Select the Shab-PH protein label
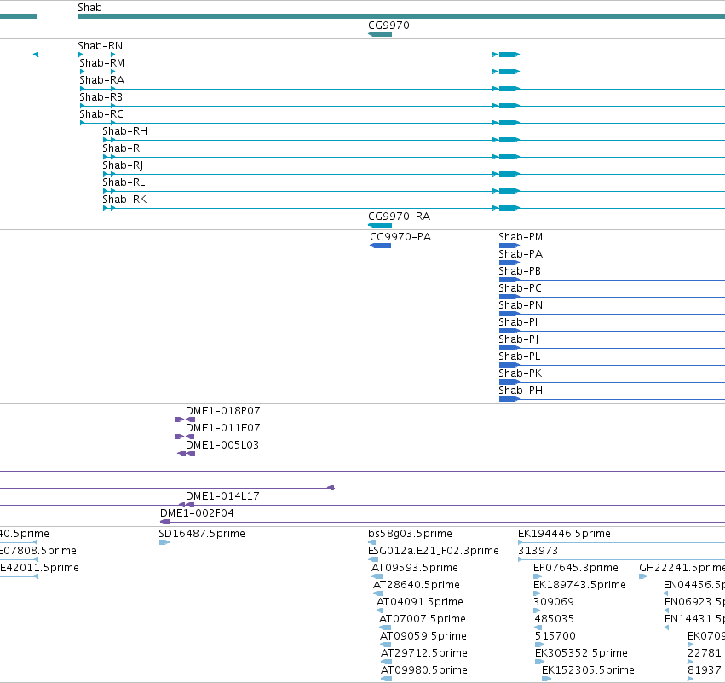725x683 pixels. (521, 391)
